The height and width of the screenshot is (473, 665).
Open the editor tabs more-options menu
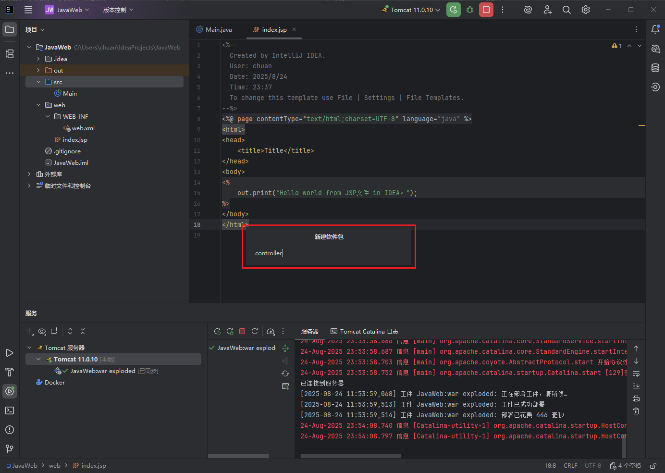pos(636,29)
